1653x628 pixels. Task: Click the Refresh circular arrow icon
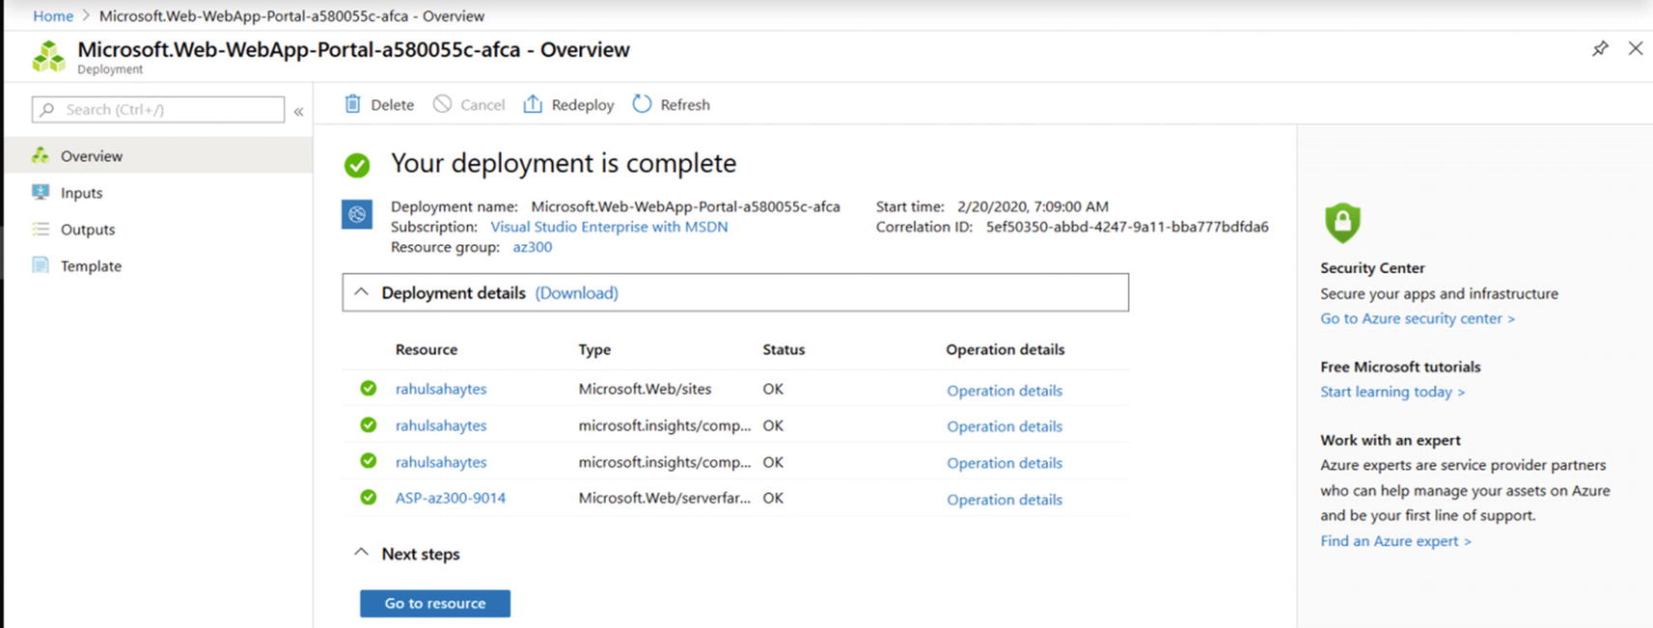tap(642, 104)
